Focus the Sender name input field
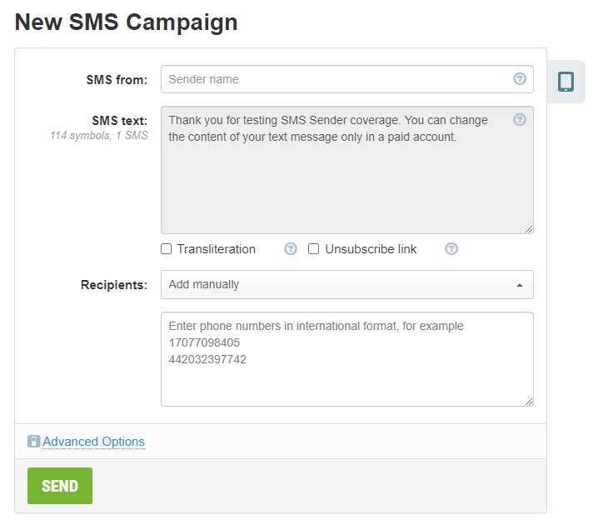The image size is (598, 520). (x=347, y=79)
